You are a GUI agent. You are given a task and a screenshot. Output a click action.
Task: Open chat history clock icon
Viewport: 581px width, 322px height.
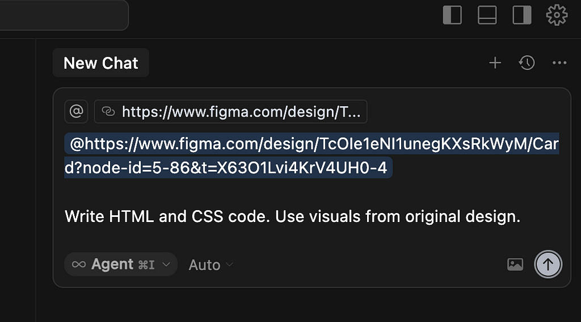pos(527,63)
